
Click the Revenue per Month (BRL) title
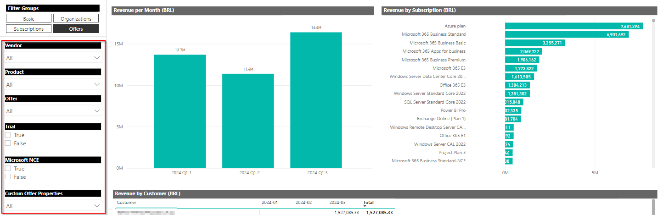click(x=144, y=10)
